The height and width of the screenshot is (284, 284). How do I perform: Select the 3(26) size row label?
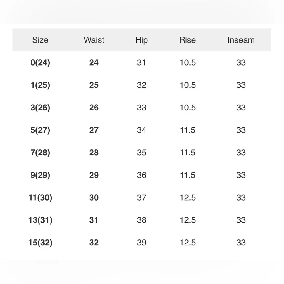[40, 108]
